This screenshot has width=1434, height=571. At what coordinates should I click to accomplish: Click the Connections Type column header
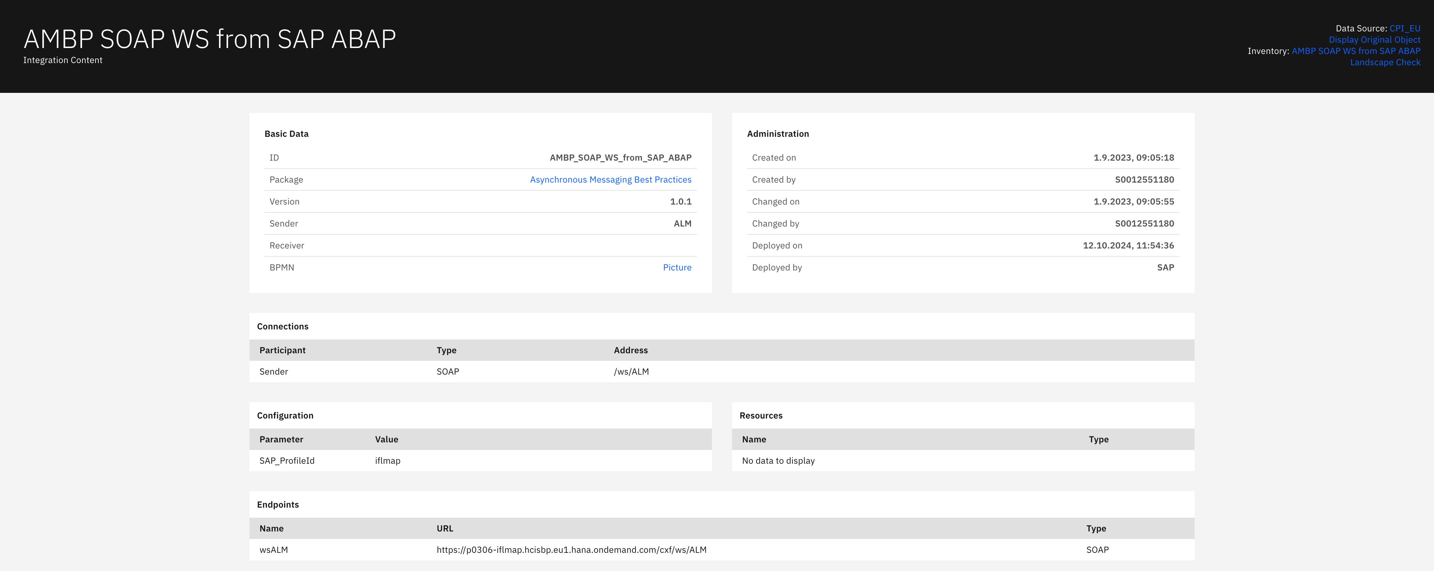pos(446,350)
